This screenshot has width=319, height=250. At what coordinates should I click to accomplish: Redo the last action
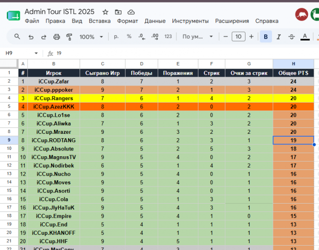pyautogui.click(x=44, y=37)
